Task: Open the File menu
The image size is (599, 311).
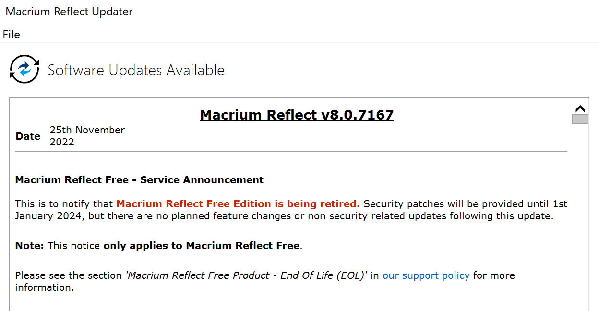Action: pyautogui.click(x=12, y=35)
